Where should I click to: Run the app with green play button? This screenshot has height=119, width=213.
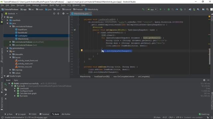click(x=160, y=9)
